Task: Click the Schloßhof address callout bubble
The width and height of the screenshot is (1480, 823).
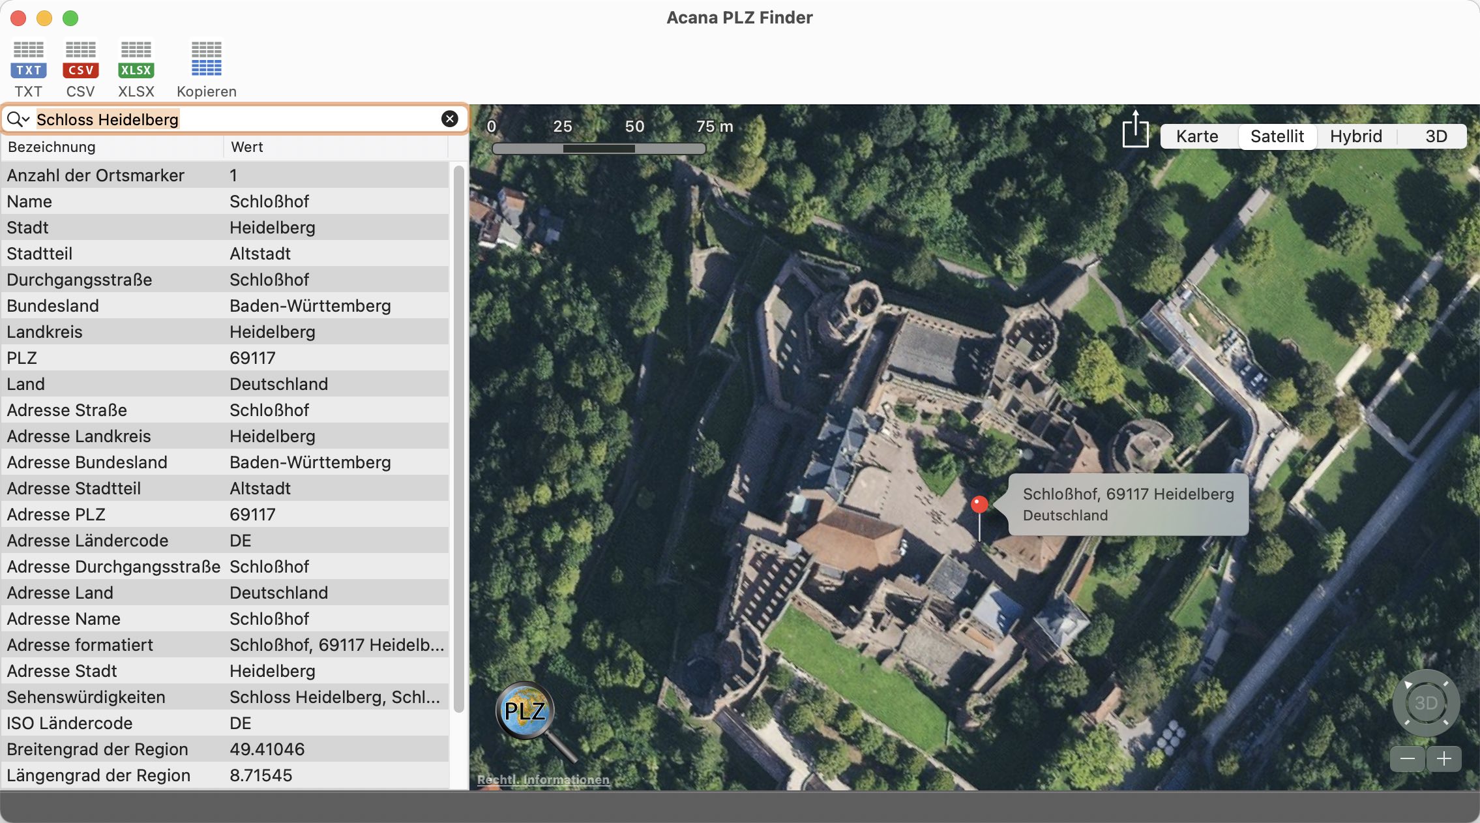Action: tap(1128, 504)
